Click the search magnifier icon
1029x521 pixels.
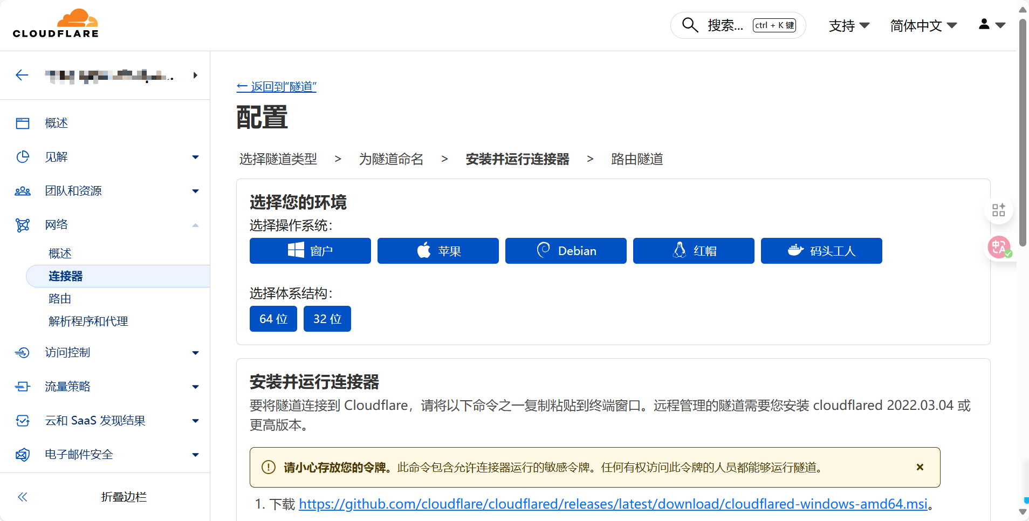[x=690, y=25]
